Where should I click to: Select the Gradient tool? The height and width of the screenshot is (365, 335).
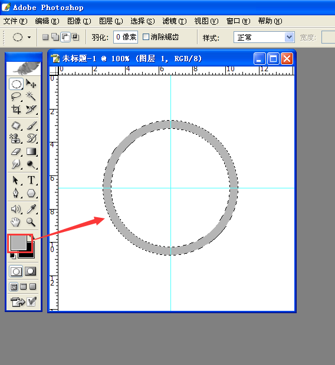tap(31, 152)
